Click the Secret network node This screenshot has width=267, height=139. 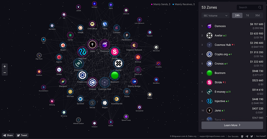click(x=92, y=103)
